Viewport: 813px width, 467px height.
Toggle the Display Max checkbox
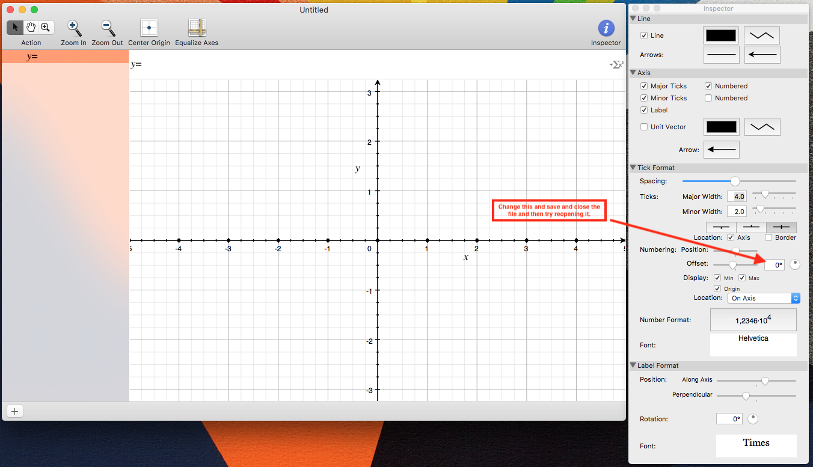pyautogui.click(x=742, y=278)
